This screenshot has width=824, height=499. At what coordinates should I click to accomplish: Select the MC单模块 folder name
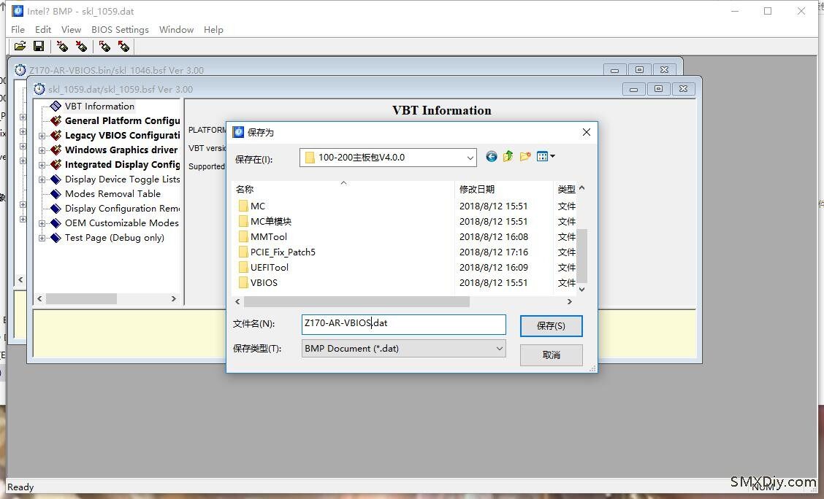270,222
